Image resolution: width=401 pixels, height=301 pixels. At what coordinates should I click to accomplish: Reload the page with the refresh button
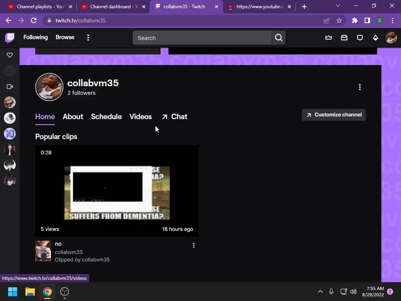tap(34, 20)
